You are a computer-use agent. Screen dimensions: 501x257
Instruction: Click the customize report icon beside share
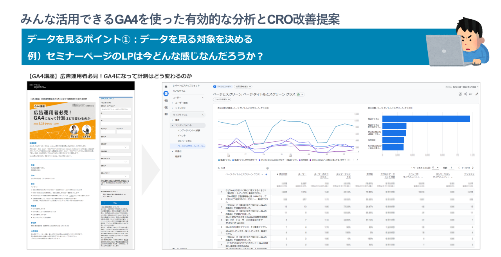[x=460, y=94]
